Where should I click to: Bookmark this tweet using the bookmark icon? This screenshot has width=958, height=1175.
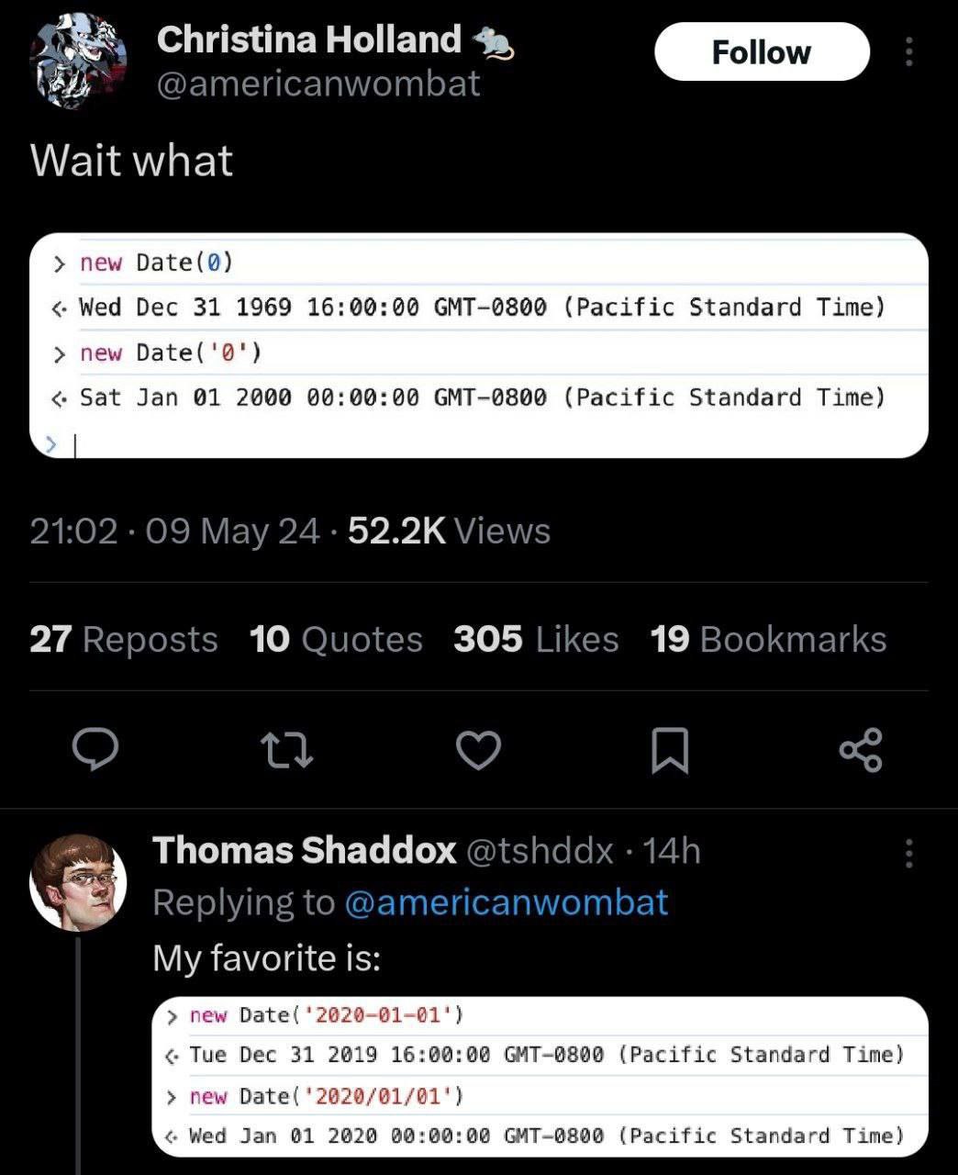(x=669, y=749)
